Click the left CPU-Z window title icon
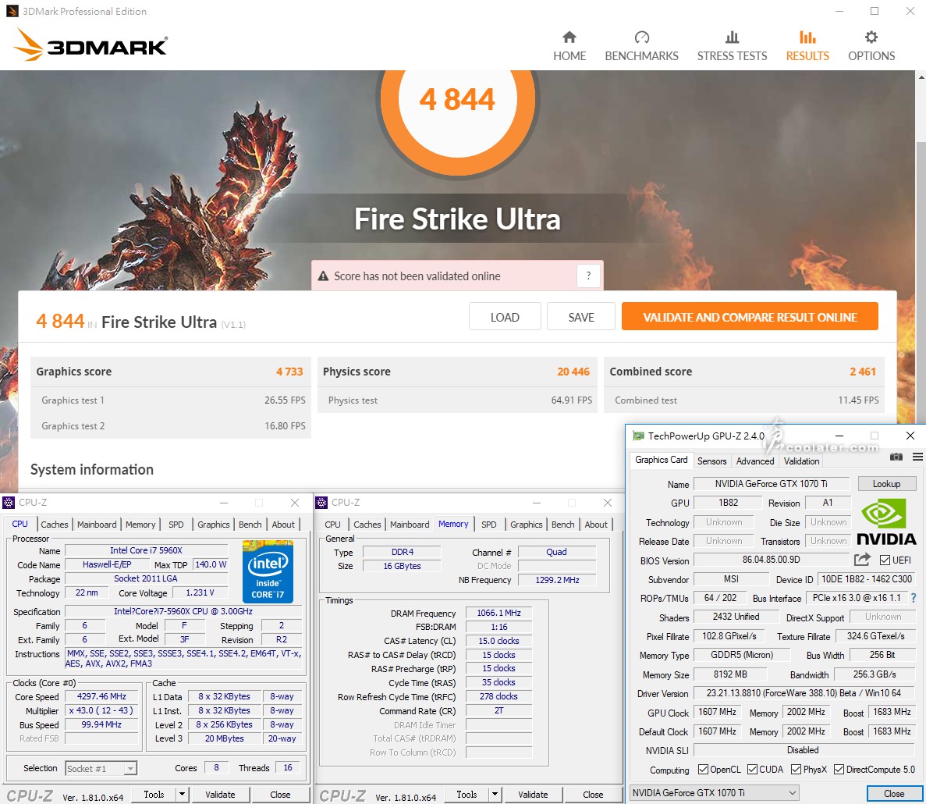 tap(9, 503)
